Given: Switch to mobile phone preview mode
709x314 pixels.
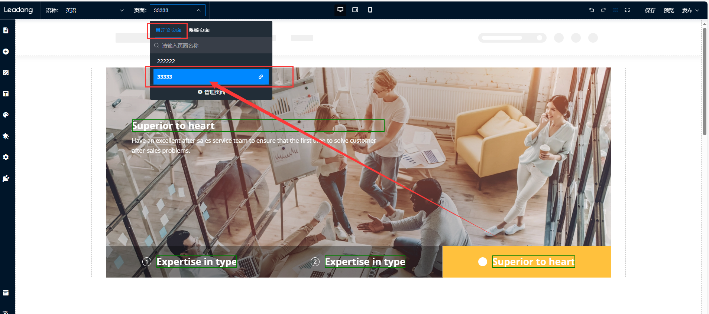Looking at the screenshot, I should click(x=370, y=10).
